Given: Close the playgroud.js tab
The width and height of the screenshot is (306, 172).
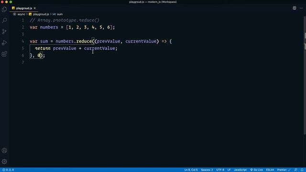Looking at the screenshot, I should point(34,8).
